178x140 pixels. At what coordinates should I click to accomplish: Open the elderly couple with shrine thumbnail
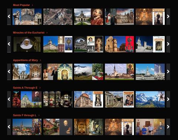click(58, 72)
